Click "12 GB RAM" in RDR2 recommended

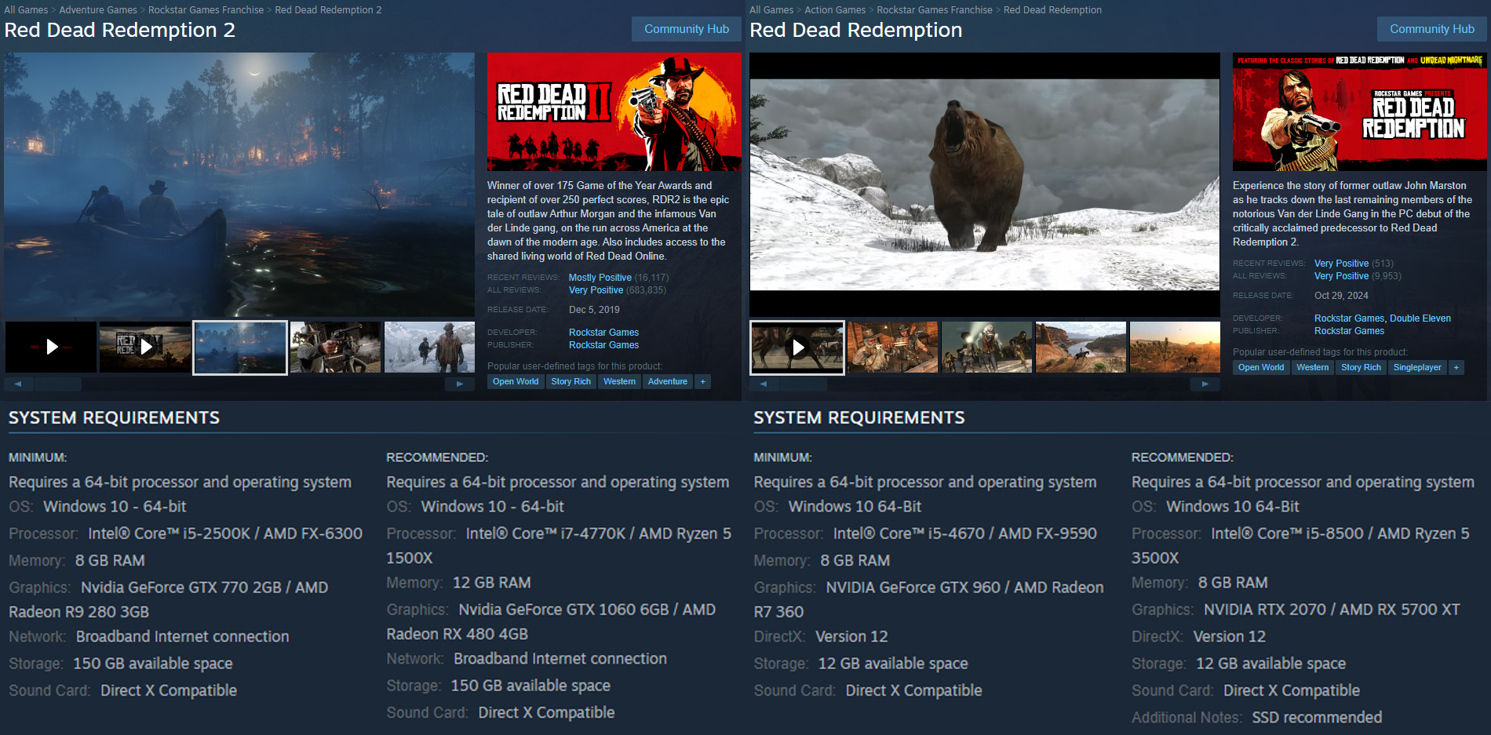(x=492, y=583)
